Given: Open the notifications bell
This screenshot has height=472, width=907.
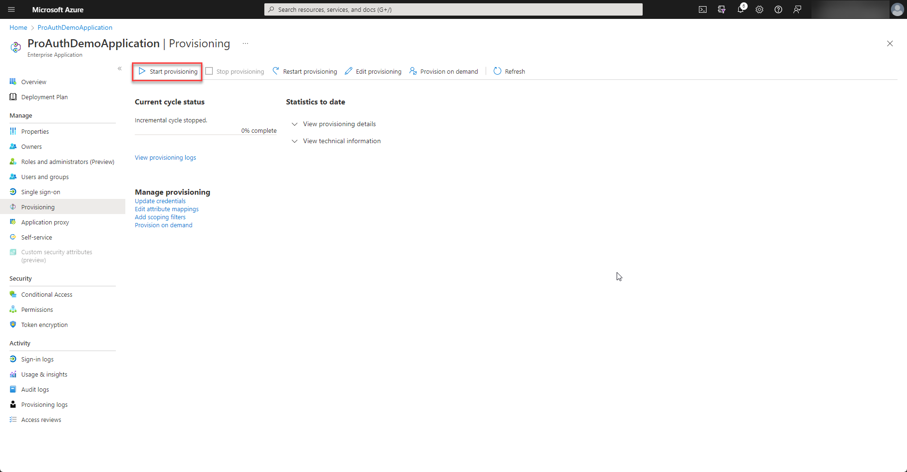Looking at the screenshot, I should coord(741,9).
